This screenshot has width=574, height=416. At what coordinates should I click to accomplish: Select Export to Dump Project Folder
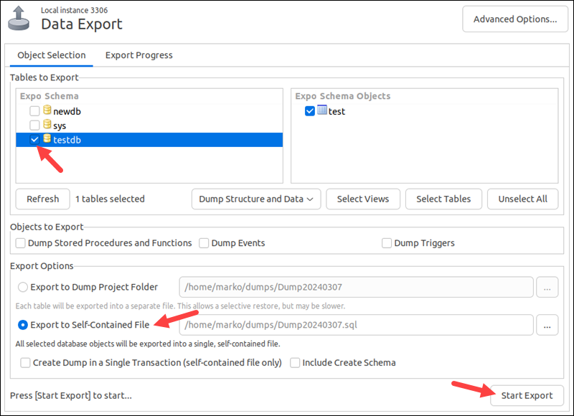pos(24,287)
